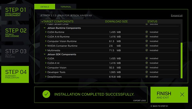Click the X icon on Finish and Exit
Screen dimensions: 192x109
pyautogui.click(x=182, y=95)
